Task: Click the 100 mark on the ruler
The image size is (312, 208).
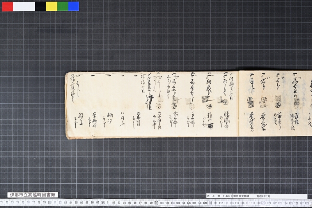Action: tap(156, 203)
